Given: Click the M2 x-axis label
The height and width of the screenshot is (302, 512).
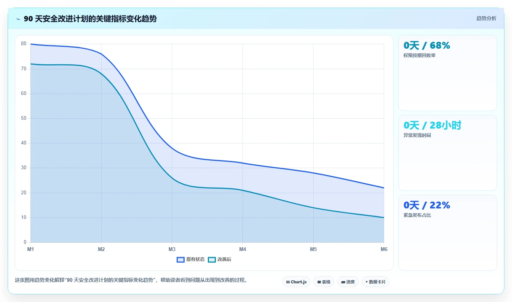Looking at the screenshot, I should point(101,249).
